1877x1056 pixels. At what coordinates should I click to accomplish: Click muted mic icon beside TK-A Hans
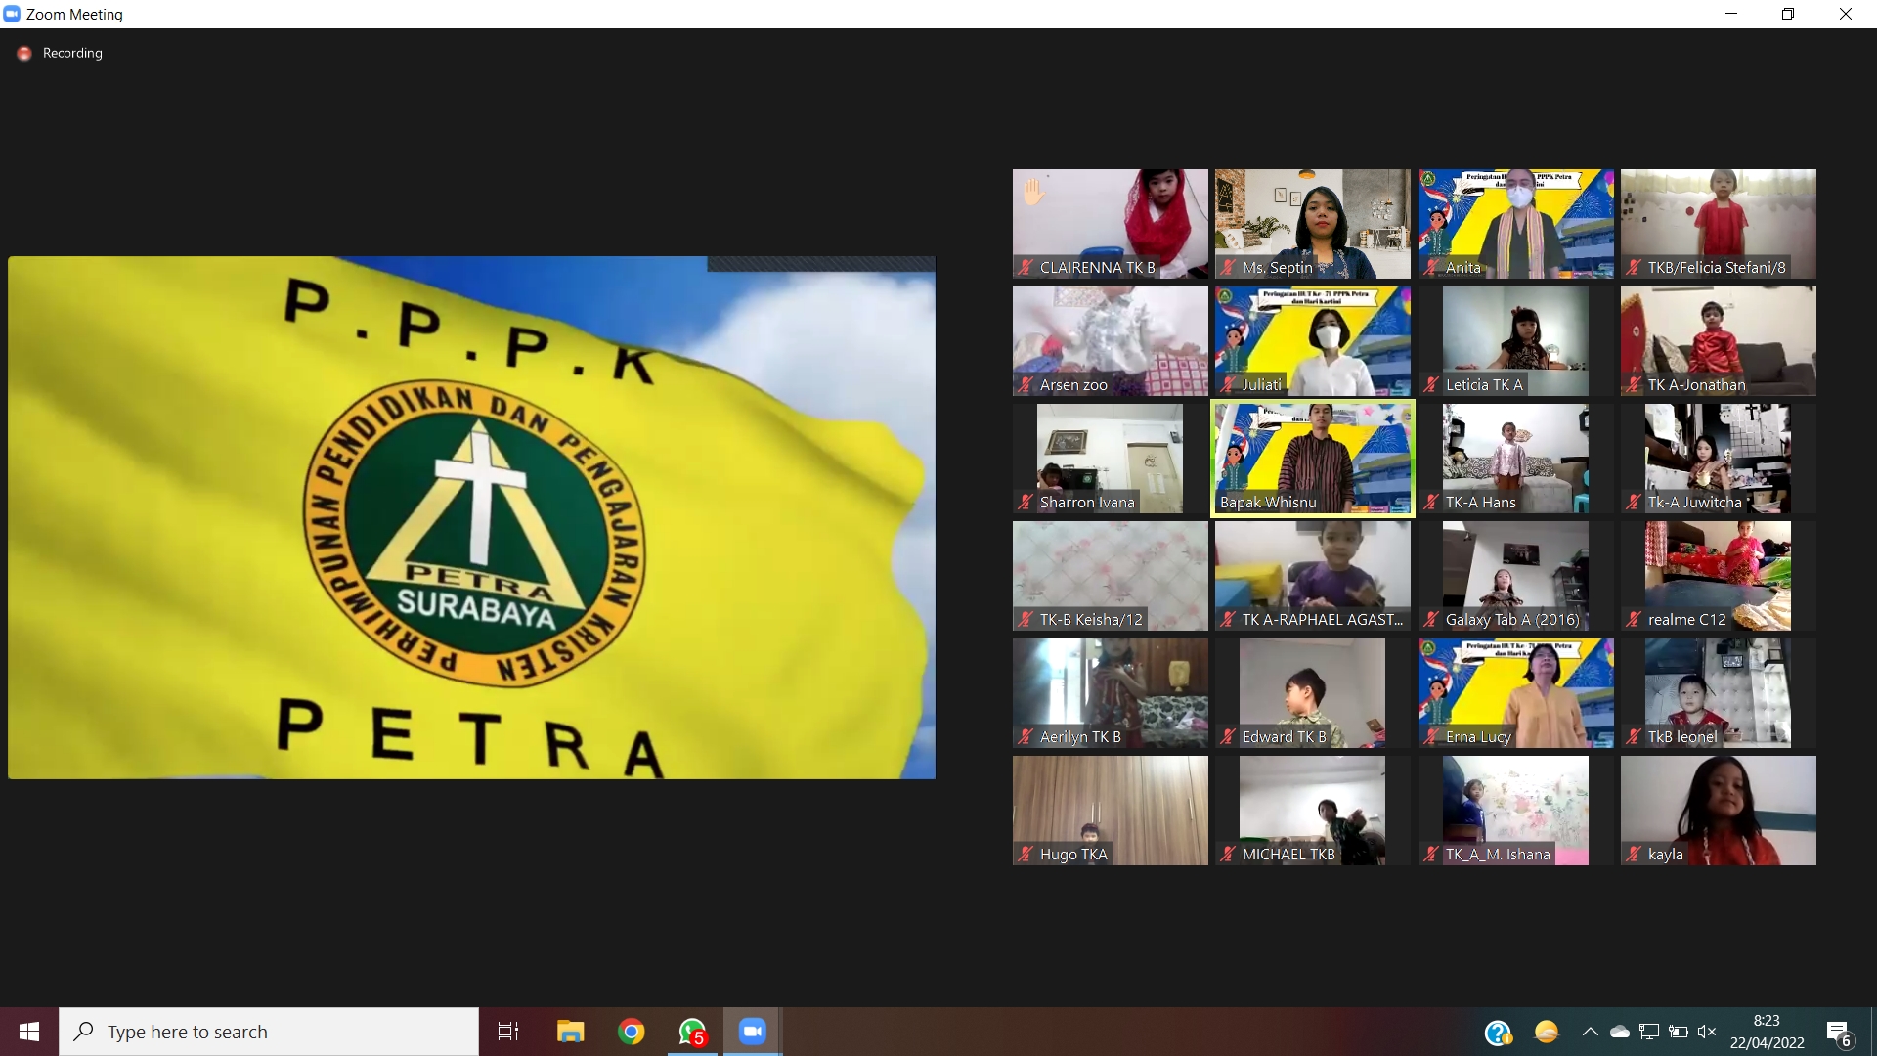click(1431, 502)
